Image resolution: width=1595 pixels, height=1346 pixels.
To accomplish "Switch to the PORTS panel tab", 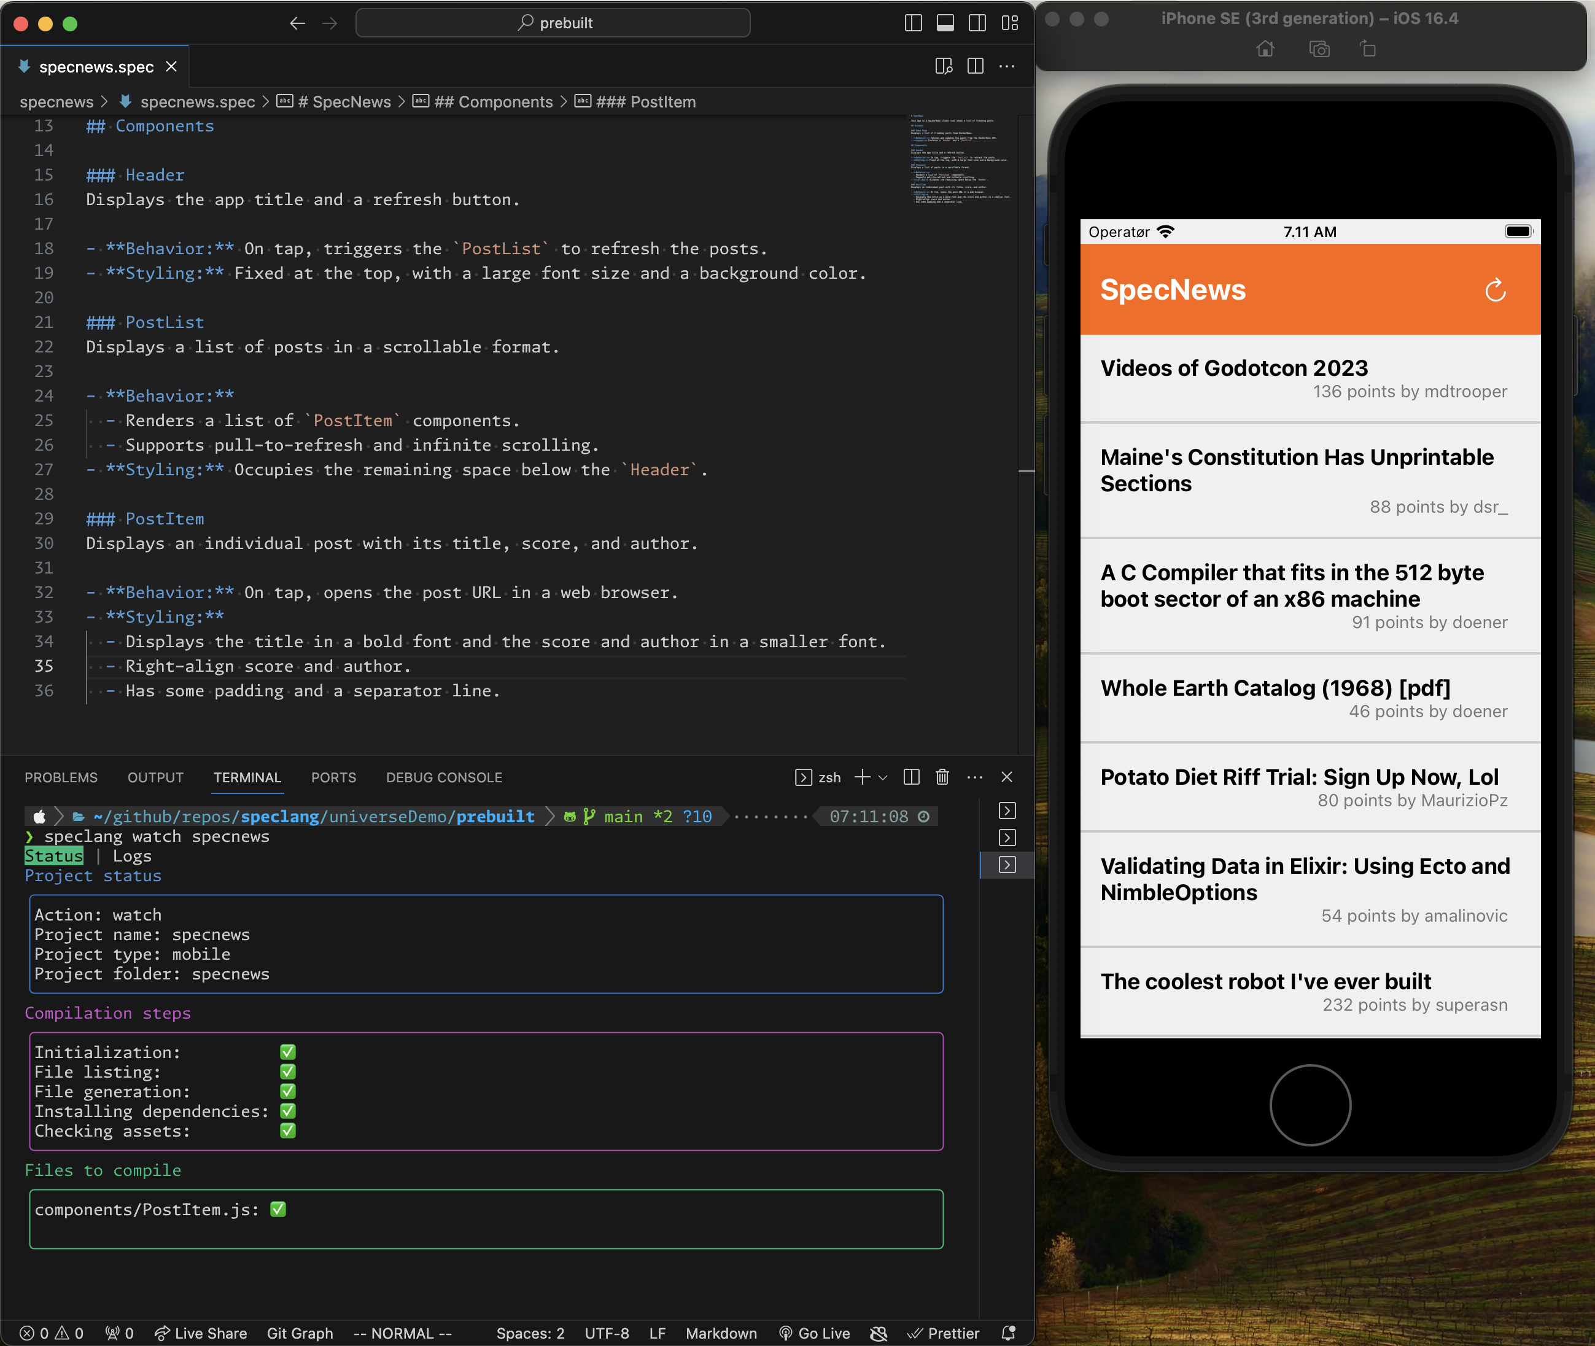I will click(x=333, y=777).
